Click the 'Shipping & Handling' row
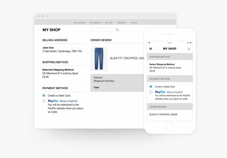Image resolution: width=227 pixels, height=158 pixels. coord(104,81)
